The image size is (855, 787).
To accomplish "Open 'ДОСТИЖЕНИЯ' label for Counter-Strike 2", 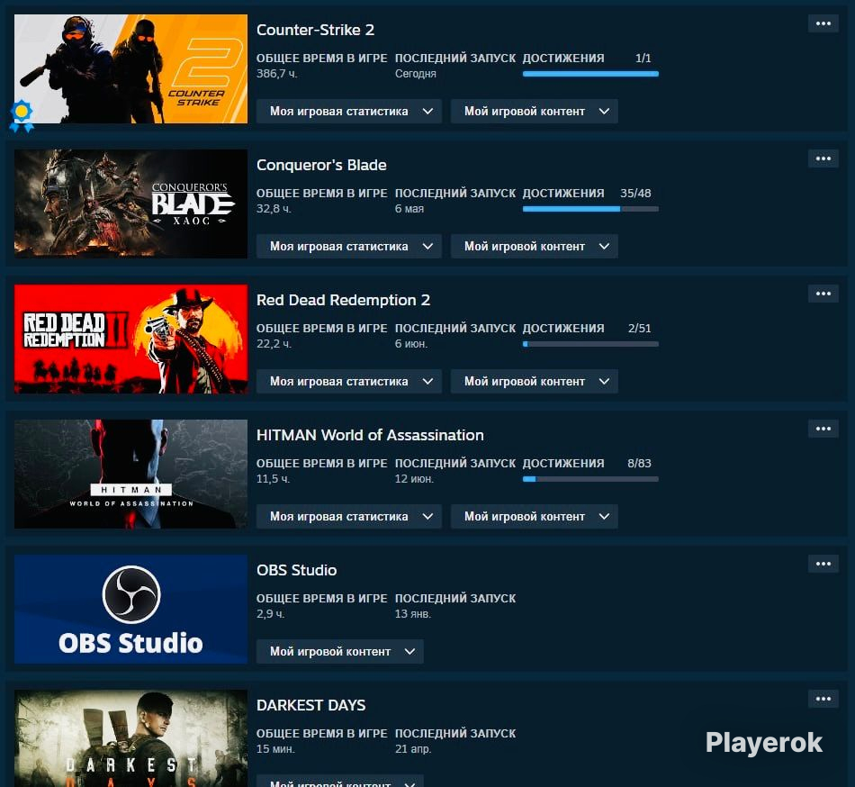I will [563, 59].
